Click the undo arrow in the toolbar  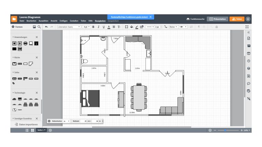[x=46, y=27]
